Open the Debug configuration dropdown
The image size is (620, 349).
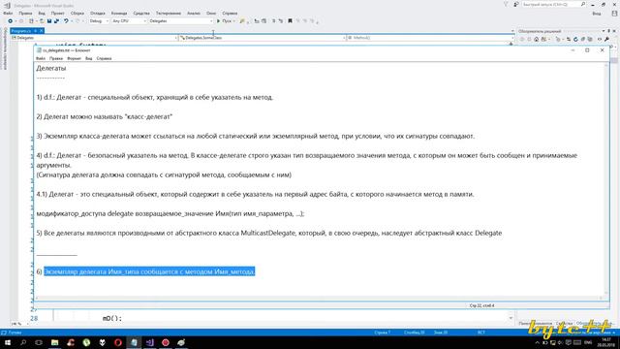99,21
